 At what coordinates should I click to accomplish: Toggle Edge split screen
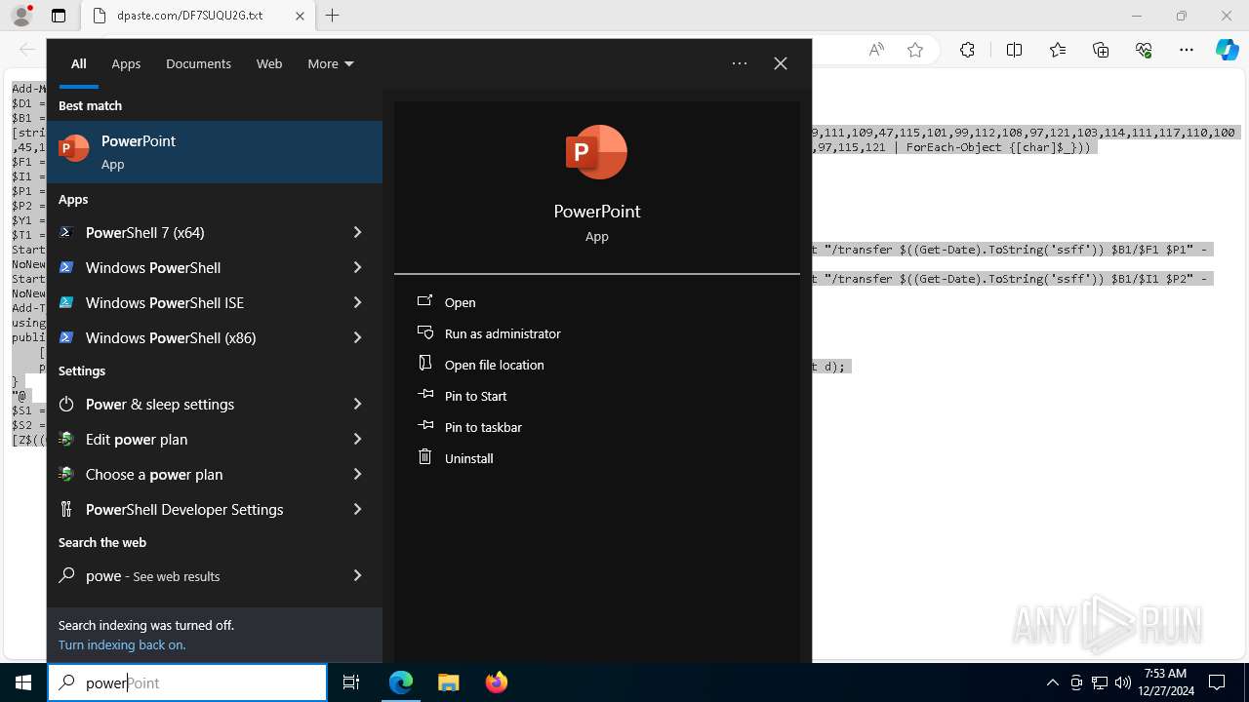[x=1014, y=50]
